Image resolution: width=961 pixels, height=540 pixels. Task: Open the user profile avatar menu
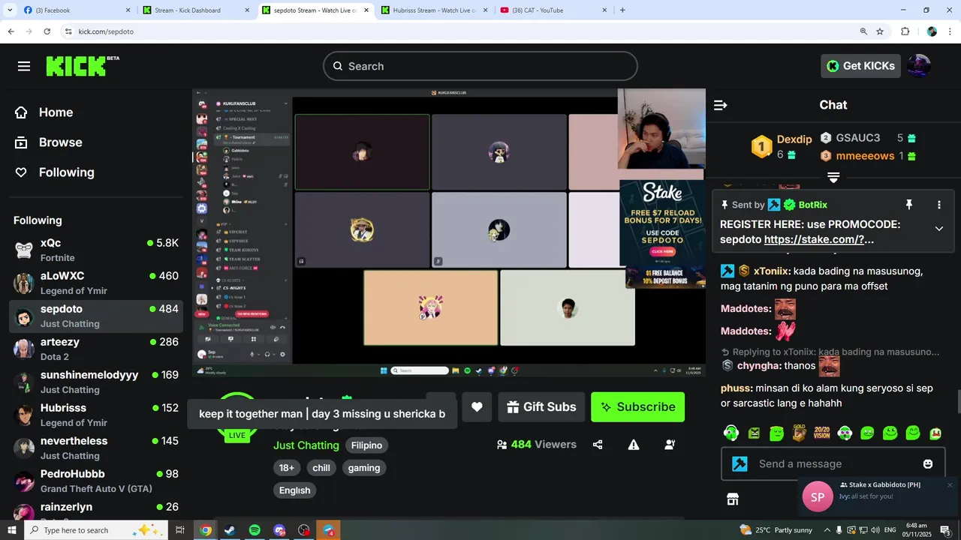(919, 66)
